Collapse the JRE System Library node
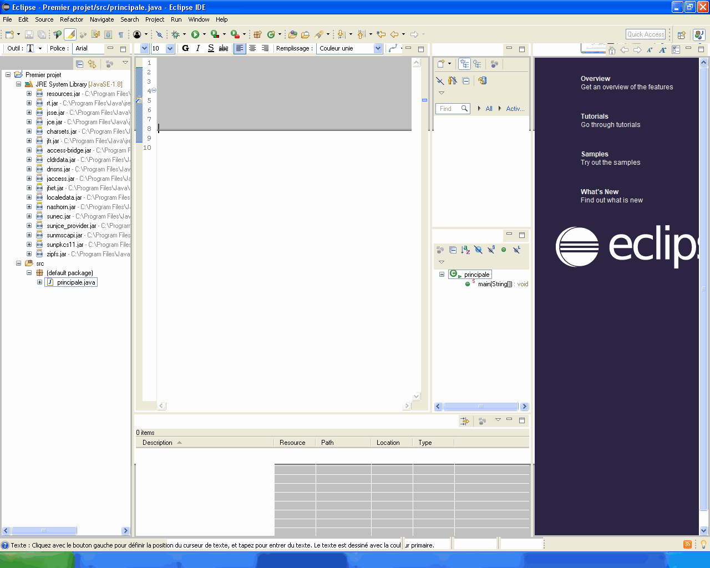 click(18, 84)
